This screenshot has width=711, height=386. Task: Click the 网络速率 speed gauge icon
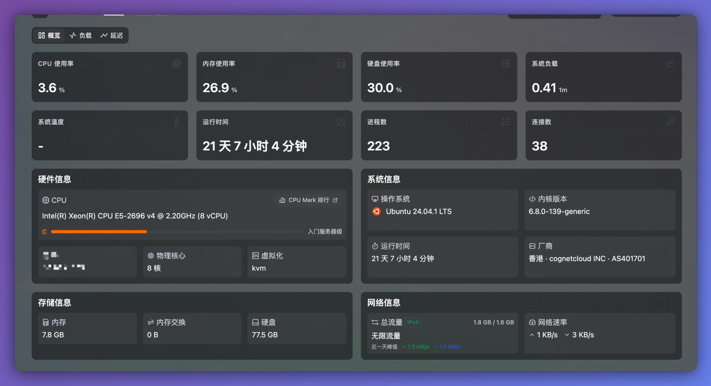[x=532, y=322]
